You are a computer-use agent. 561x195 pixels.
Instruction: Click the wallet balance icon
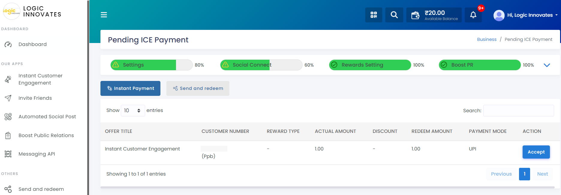click(x=415, y=15)
